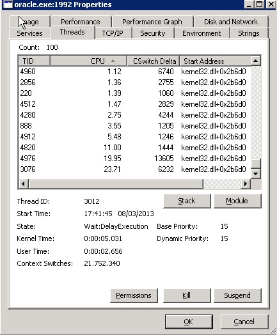Screen dimensions: 277x335
Task: Select thread row with TID 4912
Action: [134, 137]
